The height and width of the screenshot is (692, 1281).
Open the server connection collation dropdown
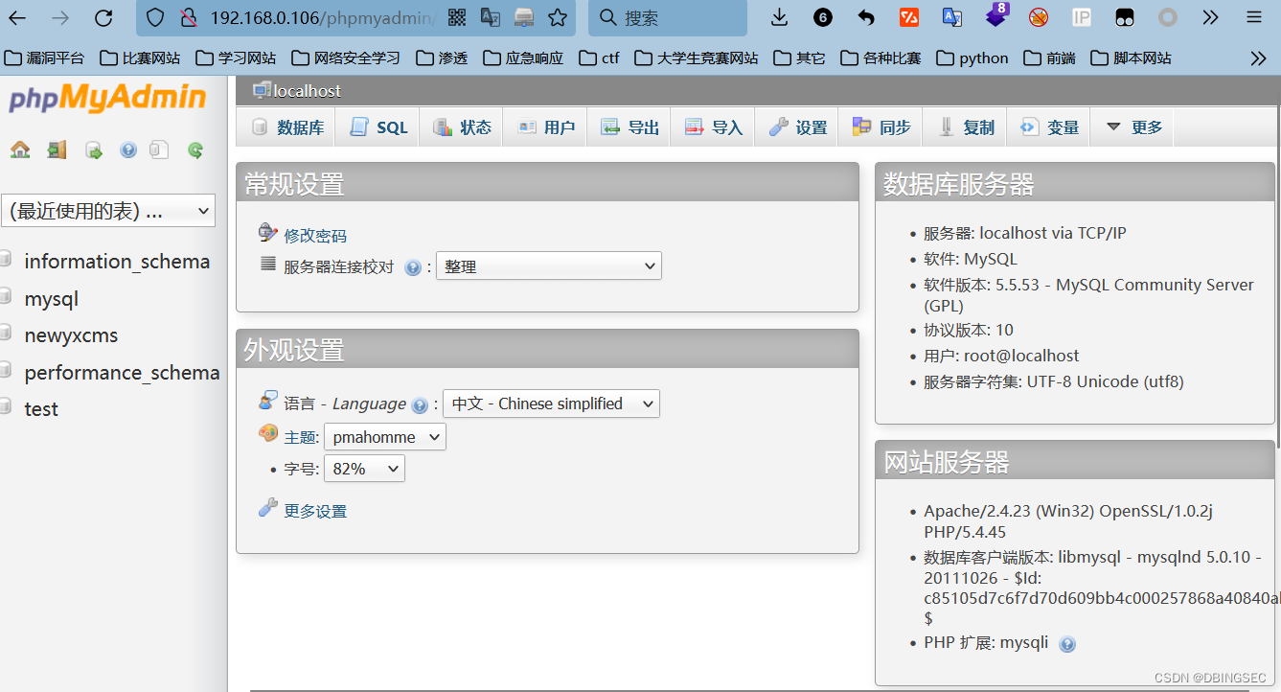pos(549,265)
